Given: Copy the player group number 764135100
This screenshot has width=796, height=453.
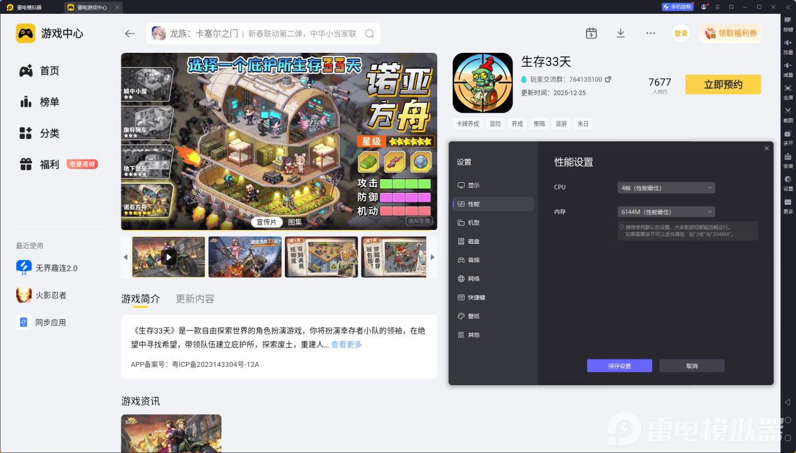Looking at the screenshot, I should 608,80.
